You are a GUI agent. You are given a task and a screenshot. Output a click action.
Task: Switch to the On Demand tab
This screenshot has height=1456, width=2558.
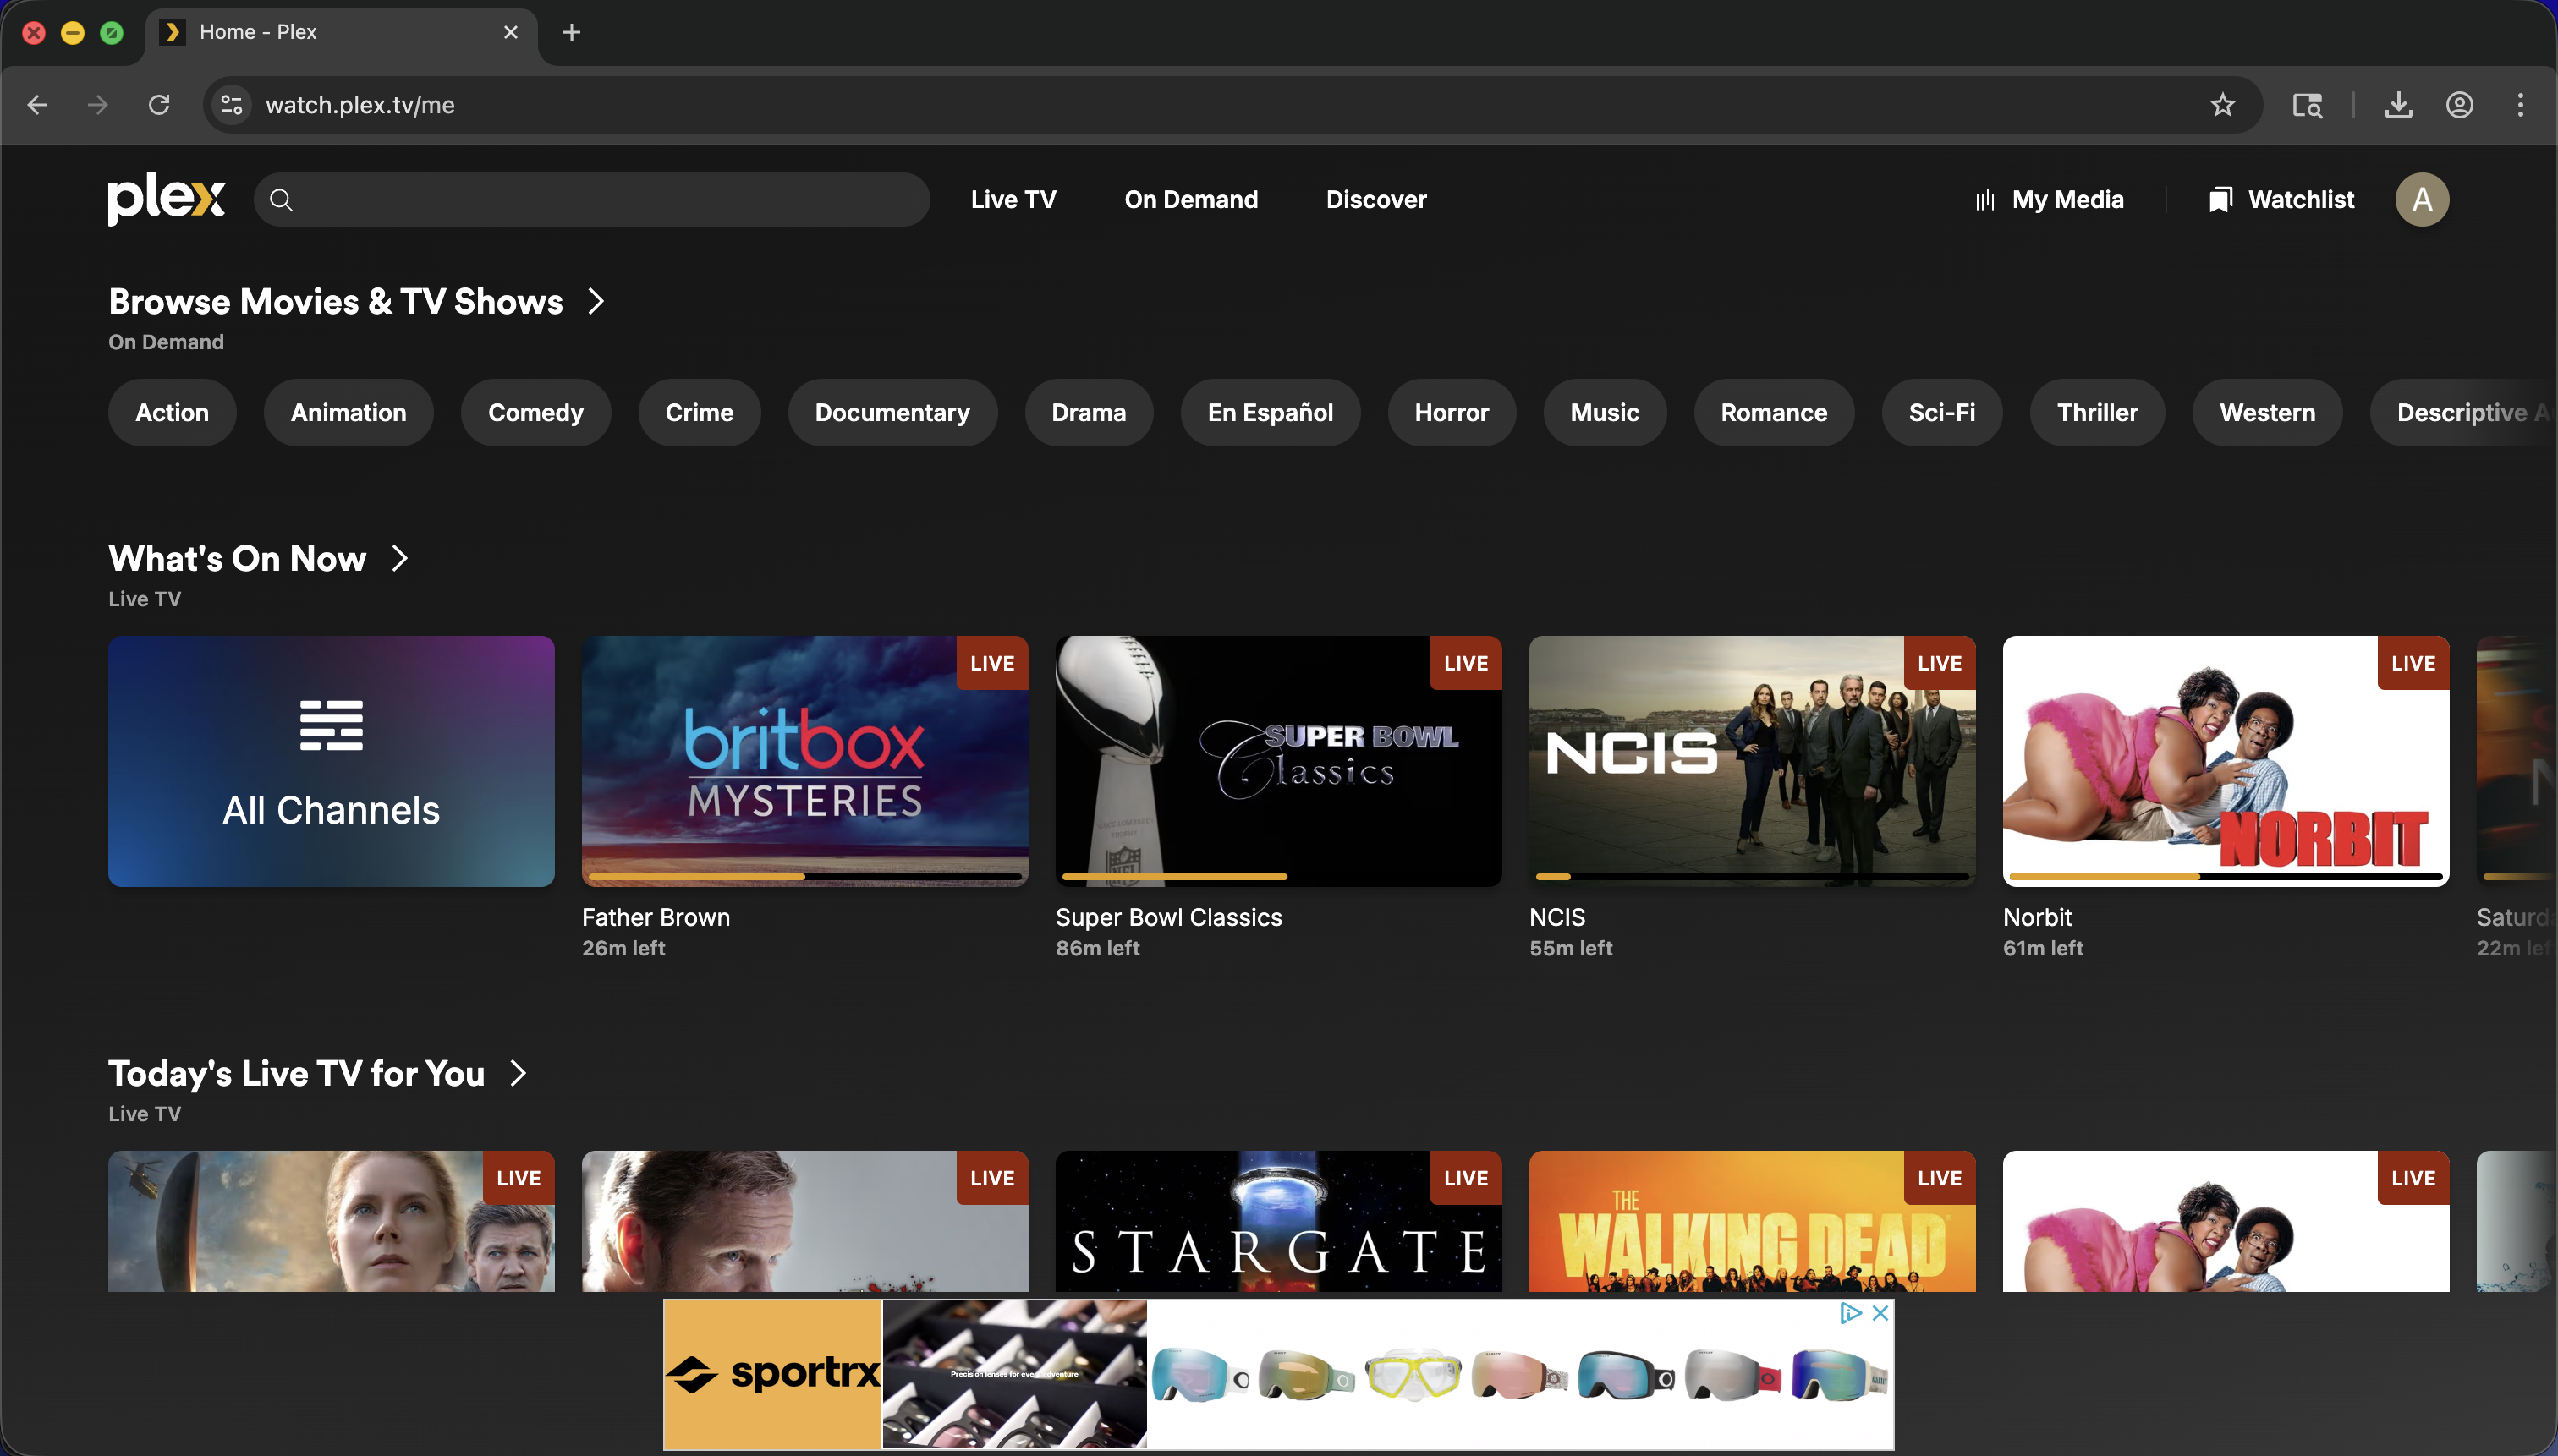1190,199
